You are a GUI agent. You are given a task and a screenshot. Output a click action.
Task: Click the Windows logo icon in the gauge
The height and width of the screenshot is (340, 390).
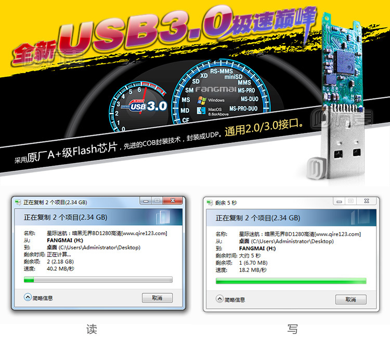202,100
